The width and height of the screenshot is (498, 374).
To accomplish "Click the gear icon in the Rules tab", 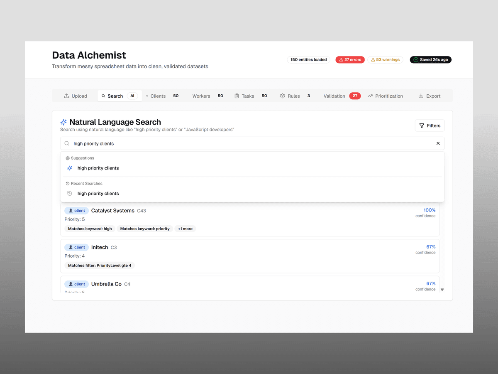I will (x=283, y=96).
